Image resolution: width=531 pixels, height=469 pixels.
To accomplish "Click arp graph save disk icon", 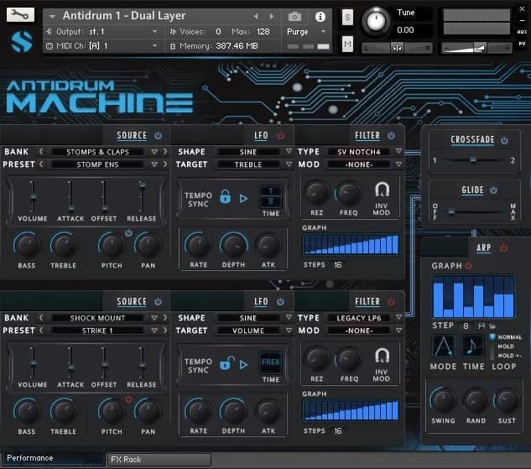I will (x=482, y=326).
